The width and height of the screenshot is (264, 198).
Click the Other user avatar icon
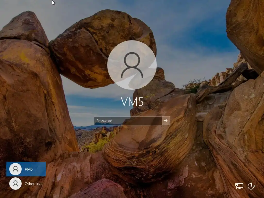click(15, 184)
